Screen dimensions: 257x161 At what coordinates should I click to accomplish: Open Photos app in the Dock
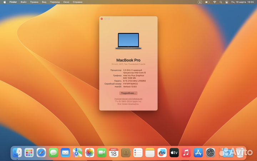(x=90, y=153)
